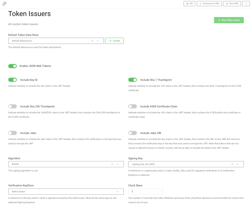Viewport: 252px width, 206px height.
Task: Clear the RS256 algorithm with its X icon
Action: pos(112,164)
